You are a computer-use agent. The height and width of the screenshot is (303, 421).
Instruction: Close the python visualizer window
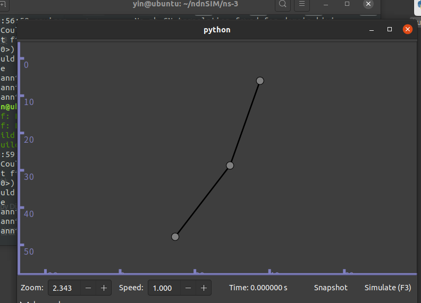[x=408, y=29]
